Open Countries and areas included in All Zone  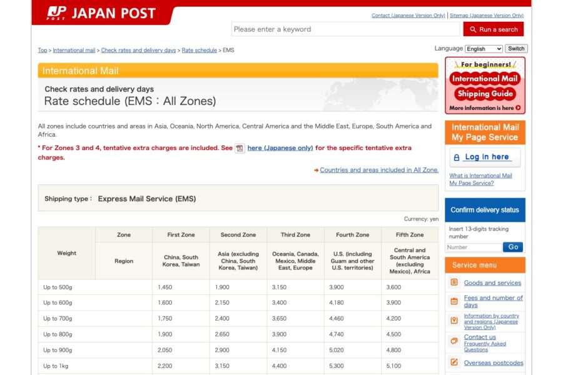(379, 170)
